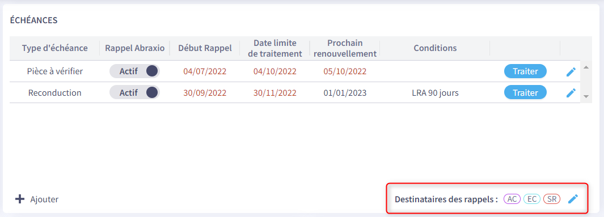
Task: Edit the Reconduction row pencil icon
Action: (571, 93)
